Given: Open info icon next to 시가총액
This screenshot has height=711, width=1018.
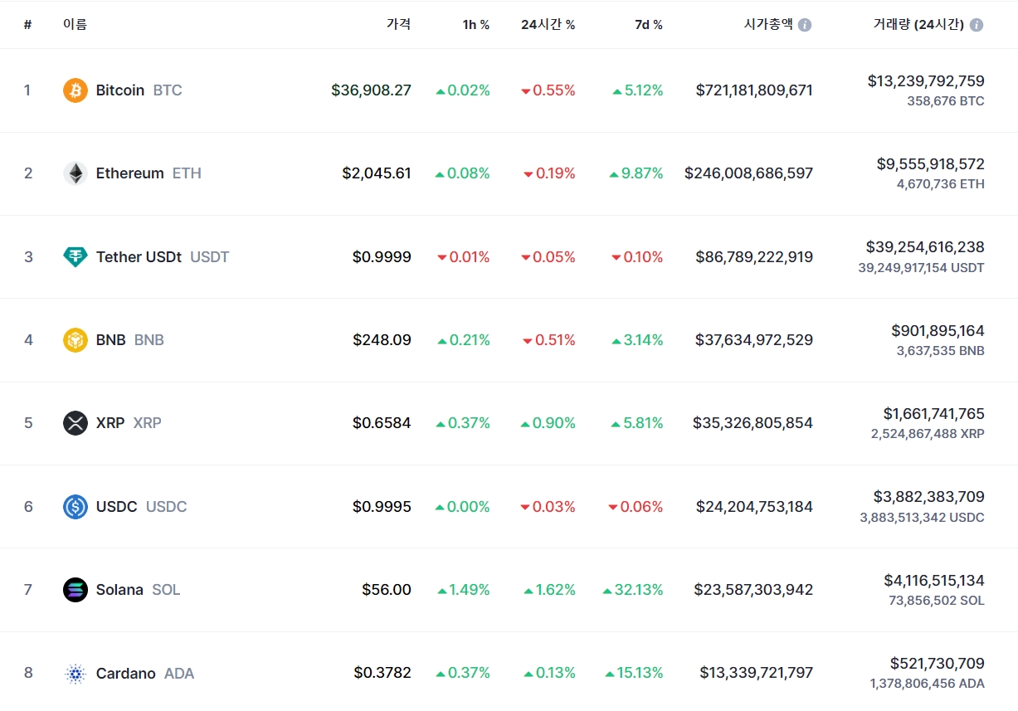Looking at the screenshot, I should click(805, 25).
